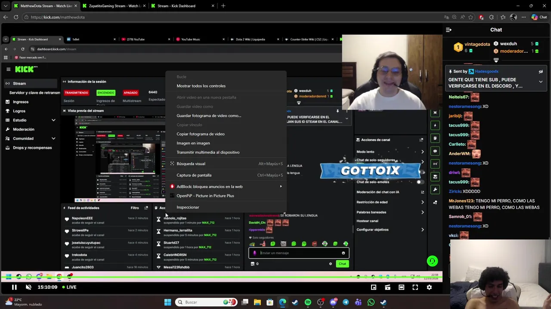This screenshot has width=551, height=309.
Task: Open the Edge extensions puzzle icon
Action: click(491, 17)
